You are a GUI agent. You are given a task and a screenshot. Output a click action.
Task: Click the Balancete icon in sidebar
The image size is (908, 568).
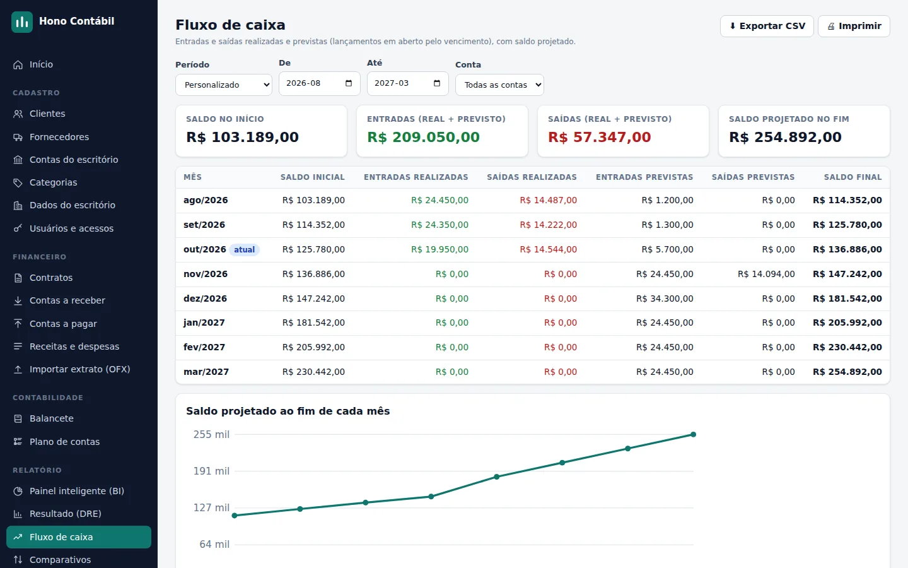tap(18, 418)
